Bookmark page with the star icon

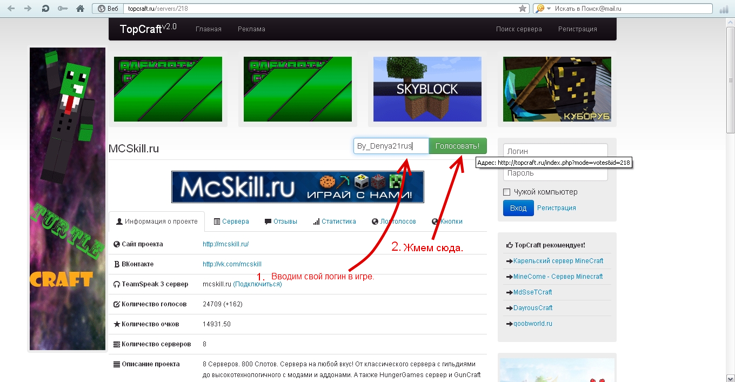(x=523, y=9)
